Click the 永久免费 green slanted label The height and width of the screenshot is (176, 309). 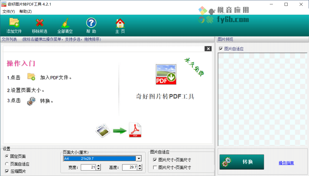[x=194, y=67]
